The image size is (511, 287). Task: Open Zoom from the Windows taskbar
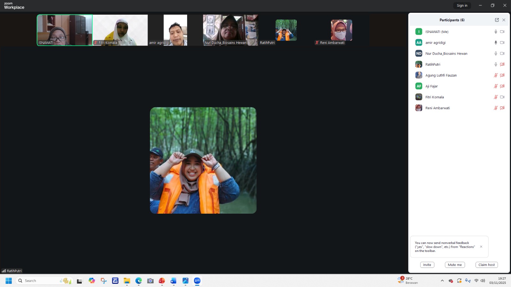pos(197,281)
